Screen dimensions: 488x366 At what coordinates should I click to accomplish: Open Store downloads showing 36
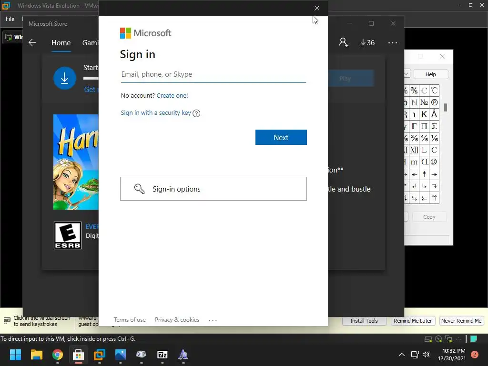pyautogui.click(x=367, y=42)
